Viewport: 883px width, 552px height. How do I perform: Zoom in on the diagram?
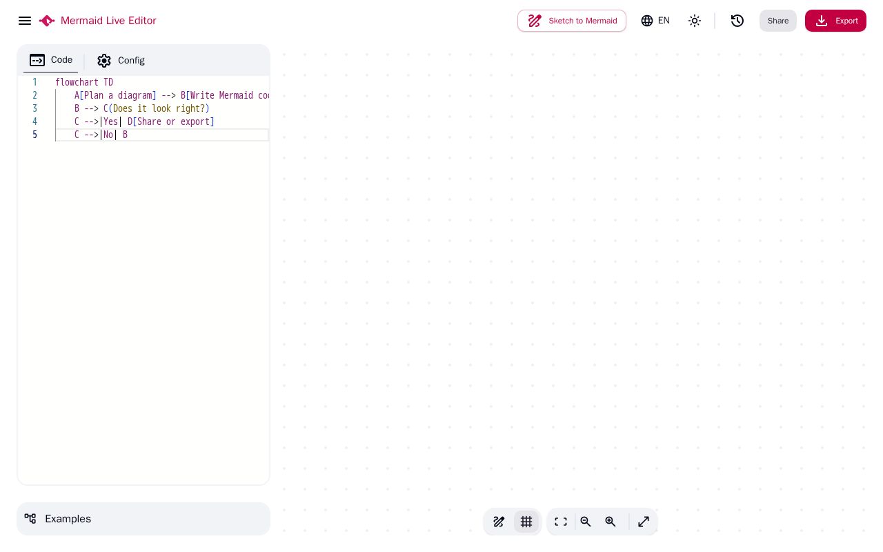point(611,522)
